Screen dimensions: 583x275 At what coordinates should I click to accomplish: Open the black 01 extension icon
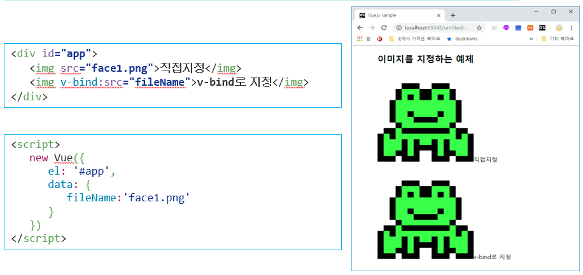click(x=542, y=28)
